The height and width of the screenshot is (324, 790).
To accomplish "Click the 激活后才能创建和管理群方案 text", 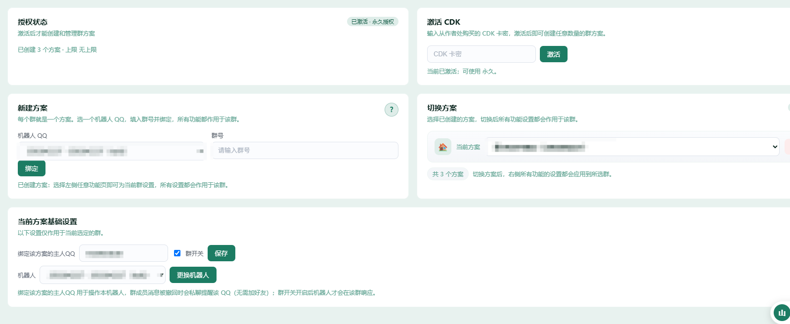I will click(x=56, y=34).
